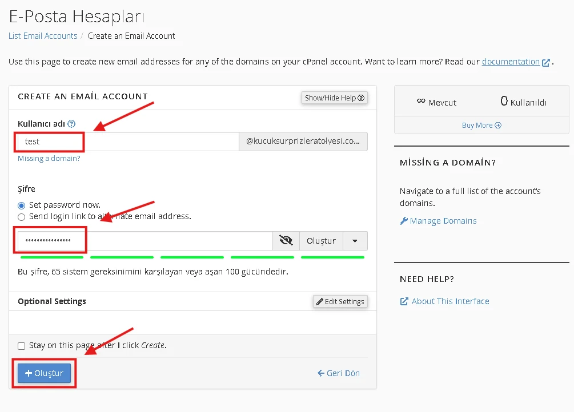Click the plus icon inside the Oluştur button
This screenshot has height=412, width=574.
(29, 373)
